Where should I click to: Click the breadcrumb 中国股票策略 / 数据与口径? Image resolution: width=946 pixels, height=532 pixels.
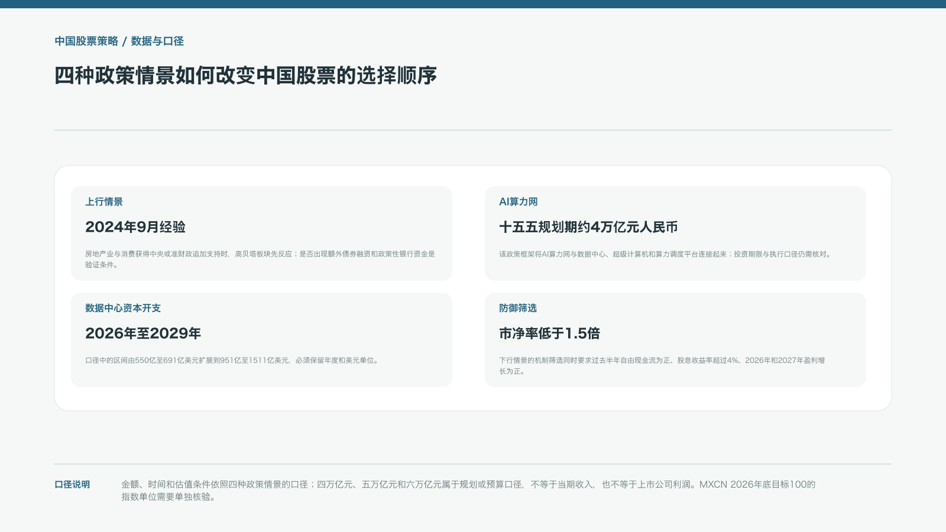(119, 41)
